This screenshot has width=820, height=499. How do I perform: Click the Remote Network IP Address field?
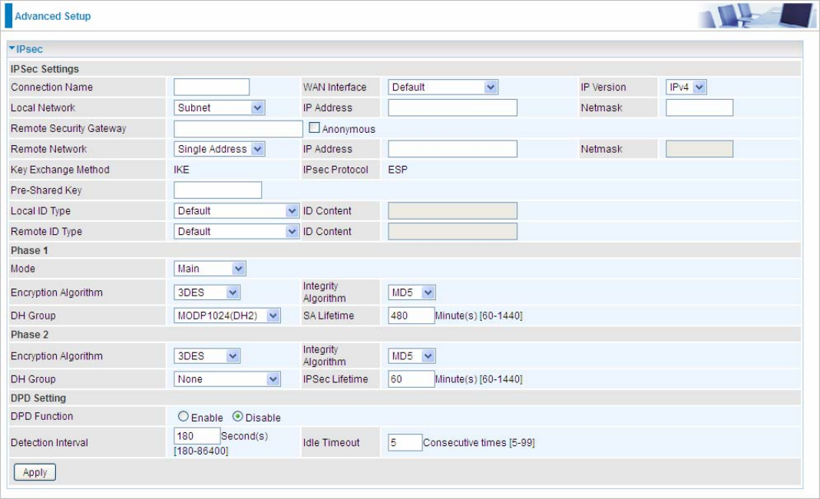[452, 149]
